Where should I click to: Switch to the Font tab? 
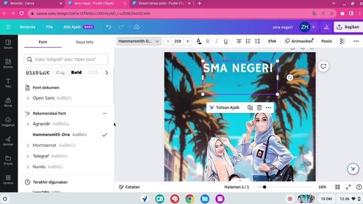[x=43, y=42]
